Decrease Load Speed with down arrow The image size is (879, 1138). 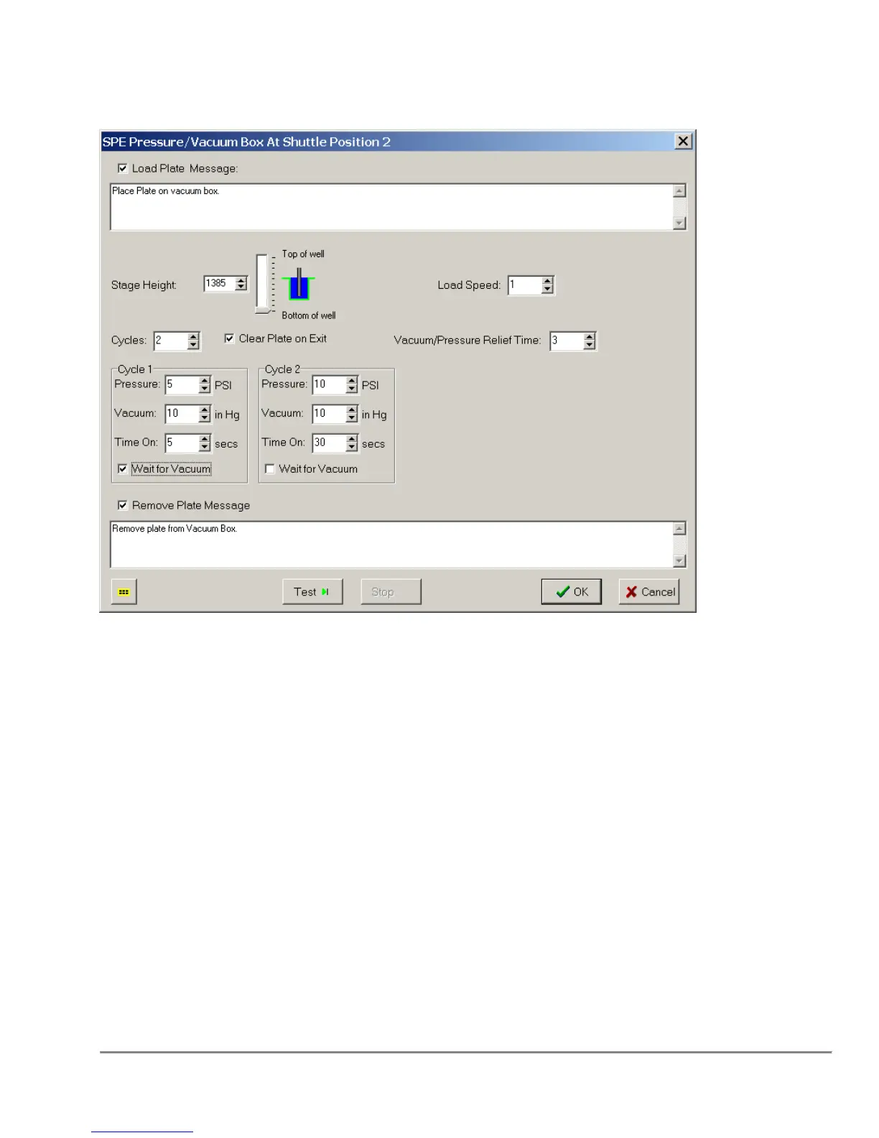pyautogui.click(x=547, y=290)
